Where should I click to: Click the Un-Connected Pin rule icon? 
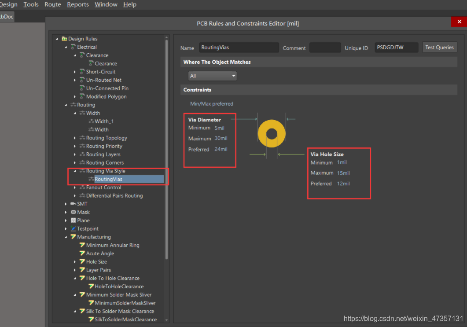(x=82, y=88)
